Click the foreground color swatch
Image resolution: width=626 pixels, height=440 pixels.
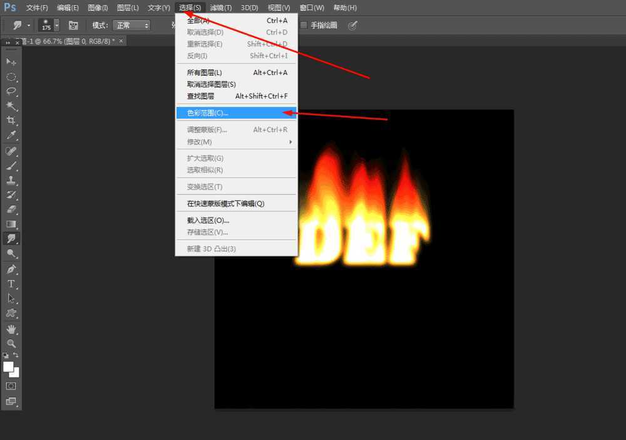8,367
